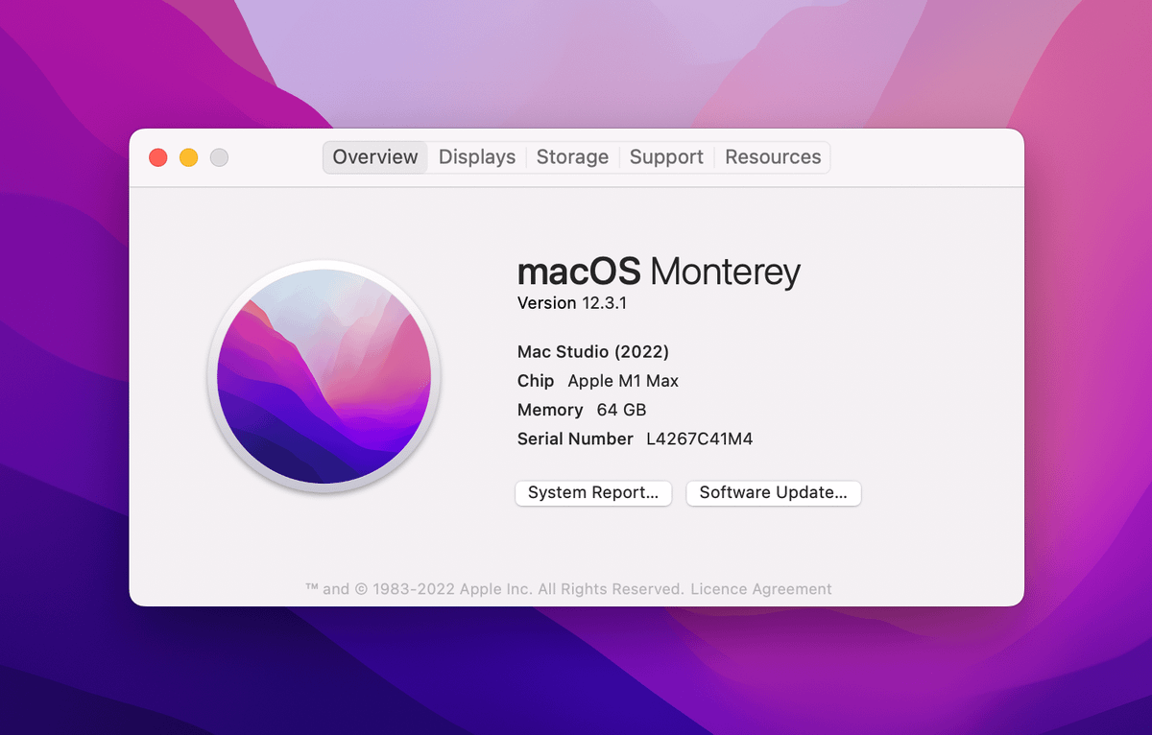1152x735 pixels.
Task: Click Version 12.3.1 to reveal build number
Action: (571, 303)
